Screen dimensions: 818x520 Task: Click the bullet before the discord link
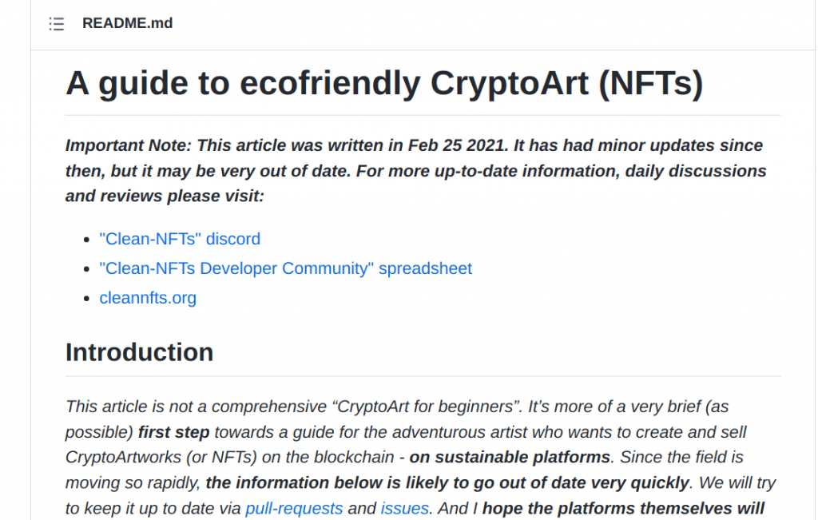coord(86,240)
